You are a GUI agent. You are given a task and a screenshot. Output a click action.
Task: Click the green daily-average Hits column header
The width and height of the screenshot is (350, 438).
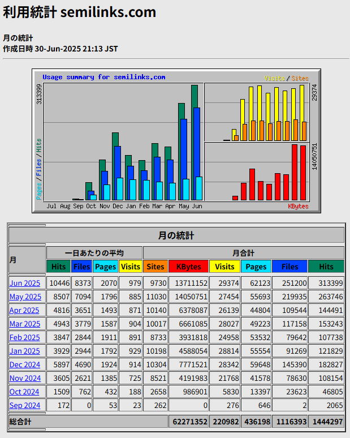click(58, 267)
